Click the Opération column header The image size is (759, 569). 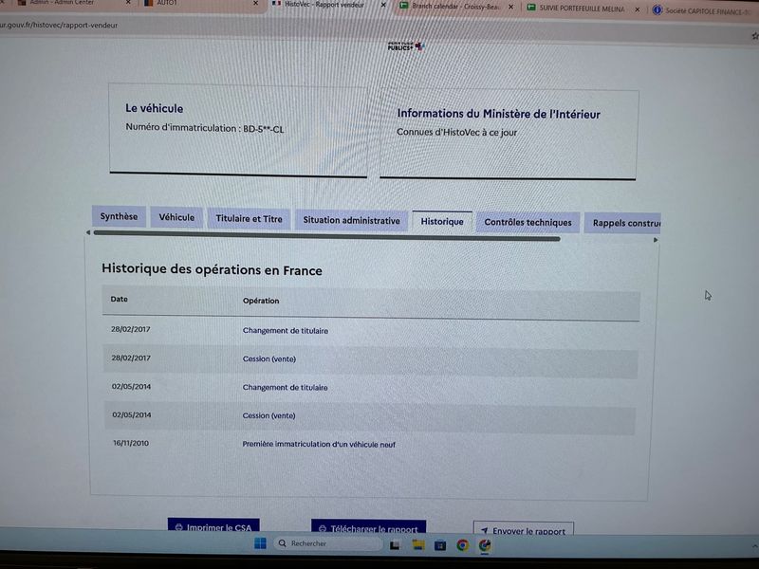coord(261,301)
